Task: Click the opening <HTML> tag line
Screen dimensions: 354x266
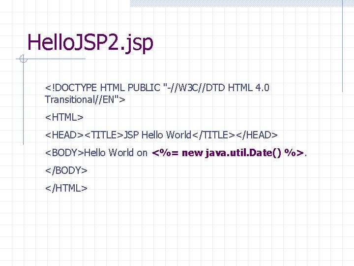Action: point(64,117)
